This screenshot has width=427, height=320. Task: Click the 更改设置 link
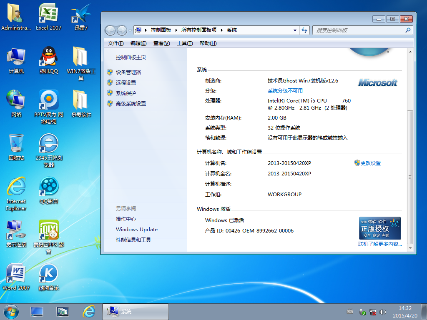pyautogui.click(x=371, y=163)
